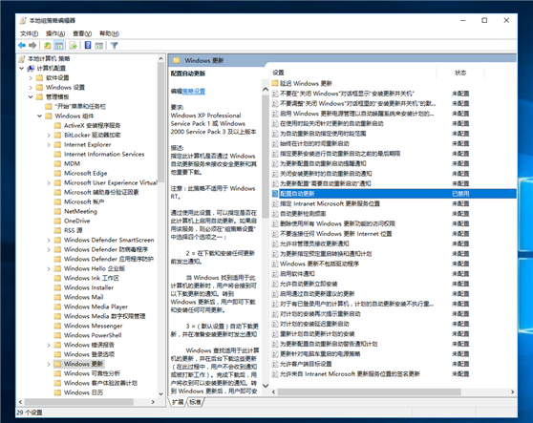Toggle the Show/Hide action pane icon
This screenshot has height=423, width=533.
click(99, 45)
